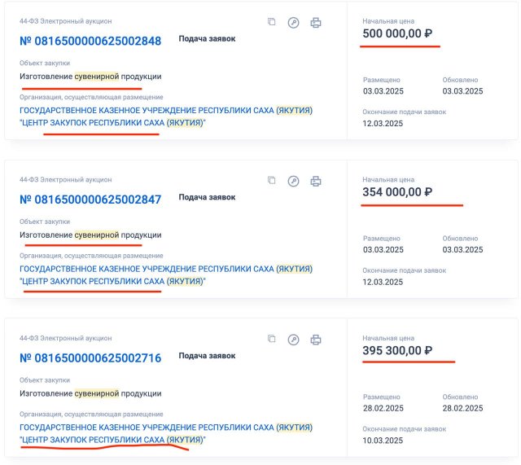Screen dimensions: 521x465
Task: Open signature icon for auction 0816500000625002716
Action: [293, 340]
